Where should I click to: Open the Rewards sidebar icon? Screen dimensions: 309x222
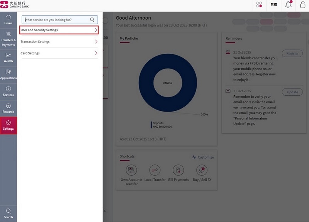click(8, 108)
